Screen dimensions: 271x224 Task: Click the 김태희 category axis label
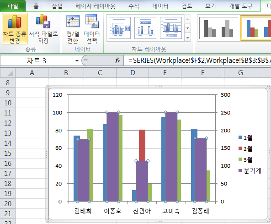click(83, 211)
